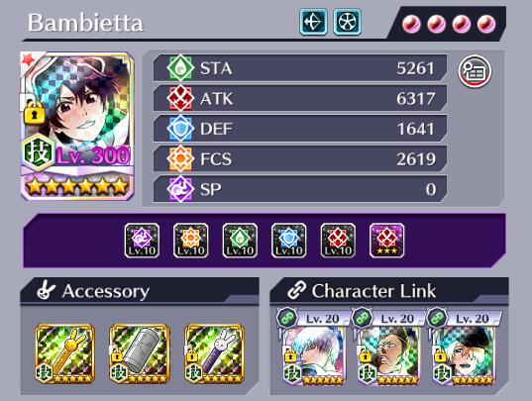
Task: Select the red ATK Lv.10 slot
Action: 338,241
